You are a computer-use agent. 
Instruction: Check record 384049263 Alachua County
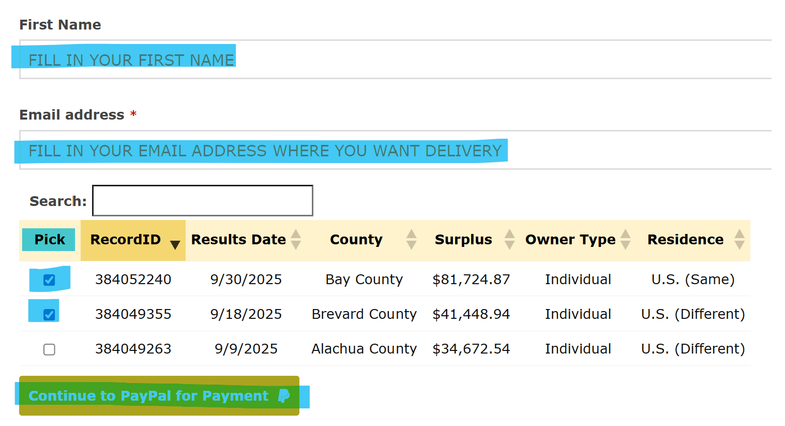tap(49, 349)
